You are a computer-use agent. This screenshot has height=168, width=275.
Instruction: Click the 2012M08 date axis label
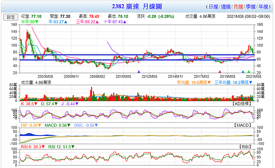[x=149, y=76]
